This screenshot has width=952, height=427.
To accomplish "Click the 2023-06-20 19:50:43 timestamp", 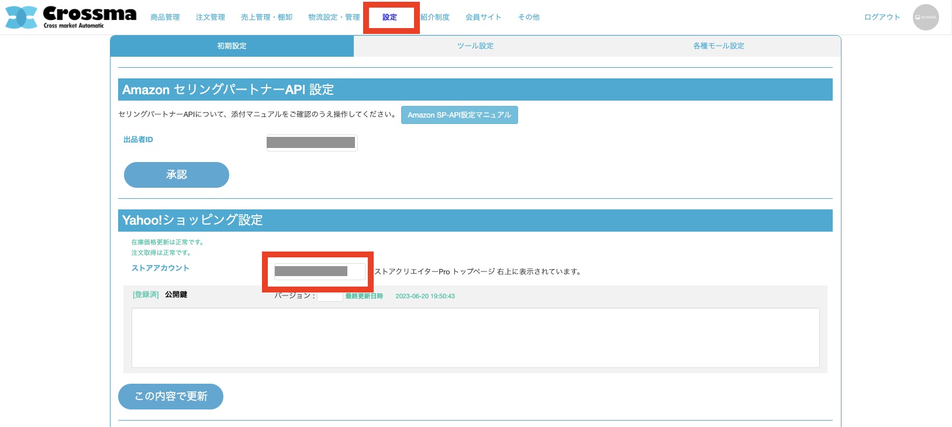I will (425, 296).
